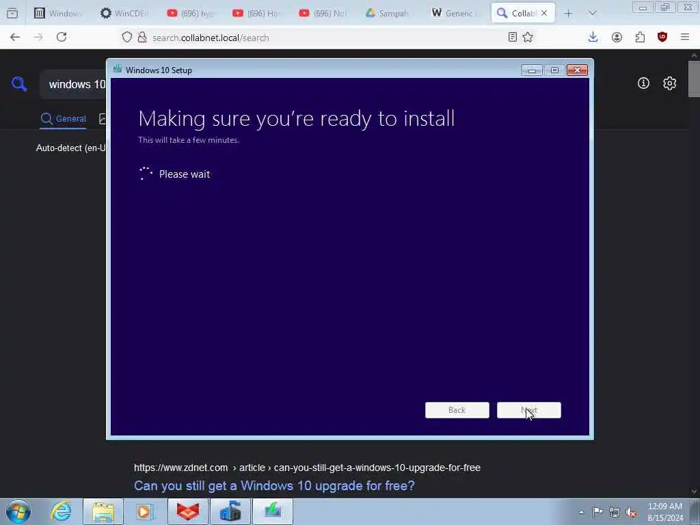
Task: Switch to the Wikipedia Generic tab
Action: 455,14
